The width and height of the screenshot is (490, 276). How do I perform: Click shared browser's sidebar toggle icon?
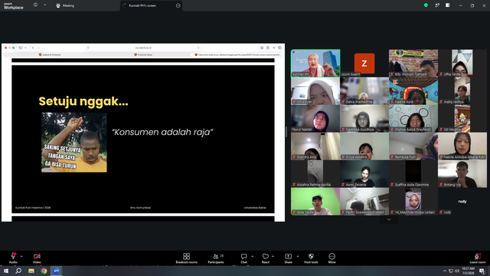coord(21,48)
